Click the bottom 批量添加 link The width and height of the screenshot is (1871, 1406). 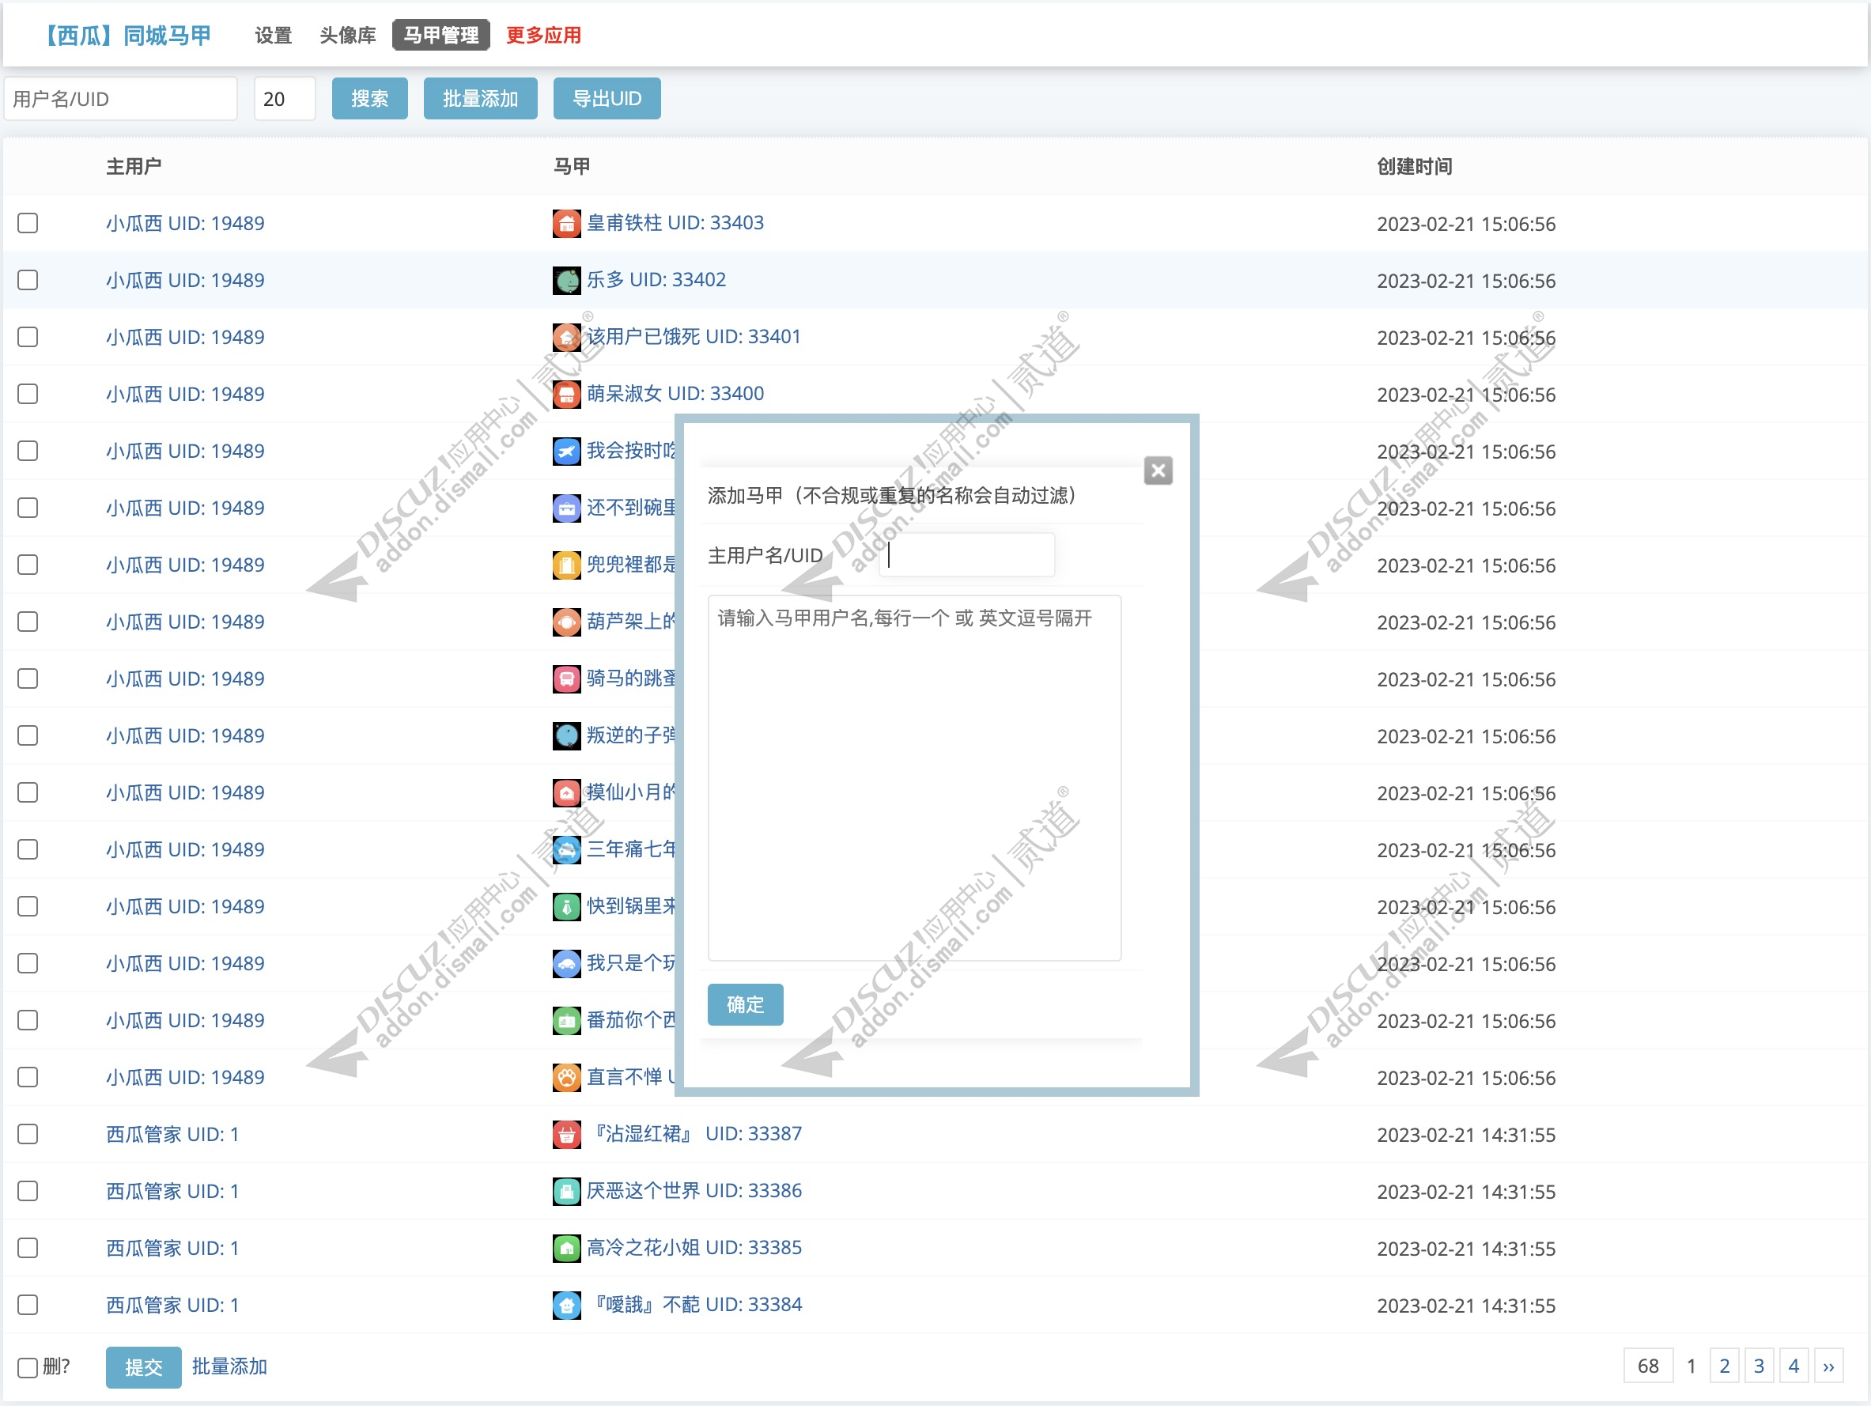pyautogui.click(x=229, y=1366)
